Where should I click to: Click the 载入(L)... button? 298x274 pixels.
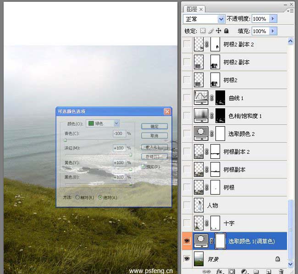pos(155,147)
